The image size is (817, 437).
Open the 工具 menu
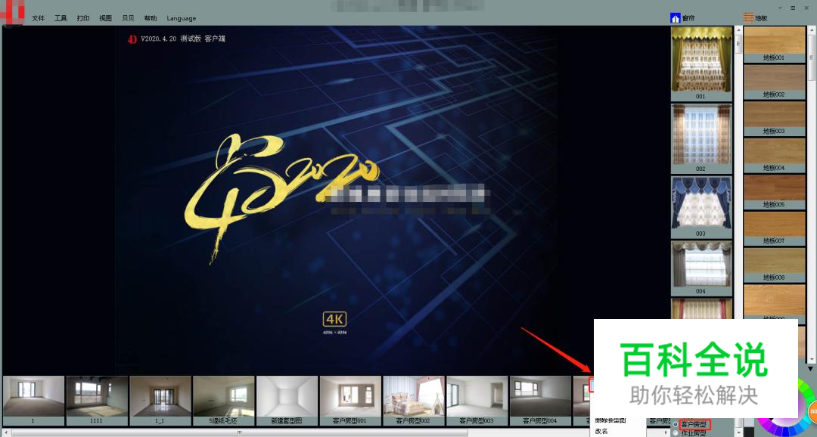[61, 18]
